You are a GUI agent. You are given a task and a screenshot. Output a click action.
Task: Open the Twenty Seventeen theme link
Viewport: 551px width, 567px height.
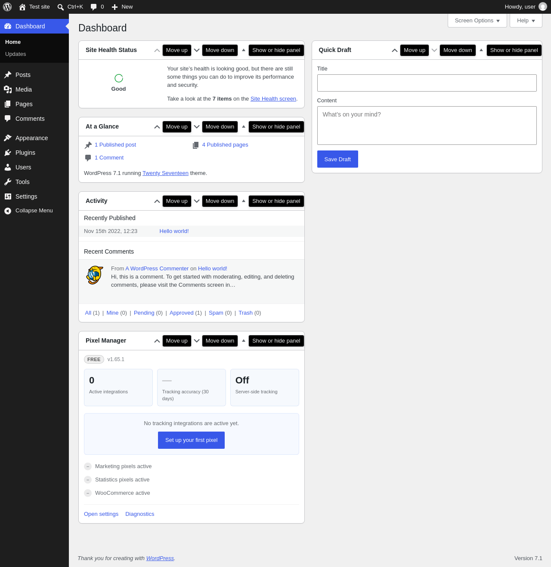pyautogui.click(x=165, y=173)
